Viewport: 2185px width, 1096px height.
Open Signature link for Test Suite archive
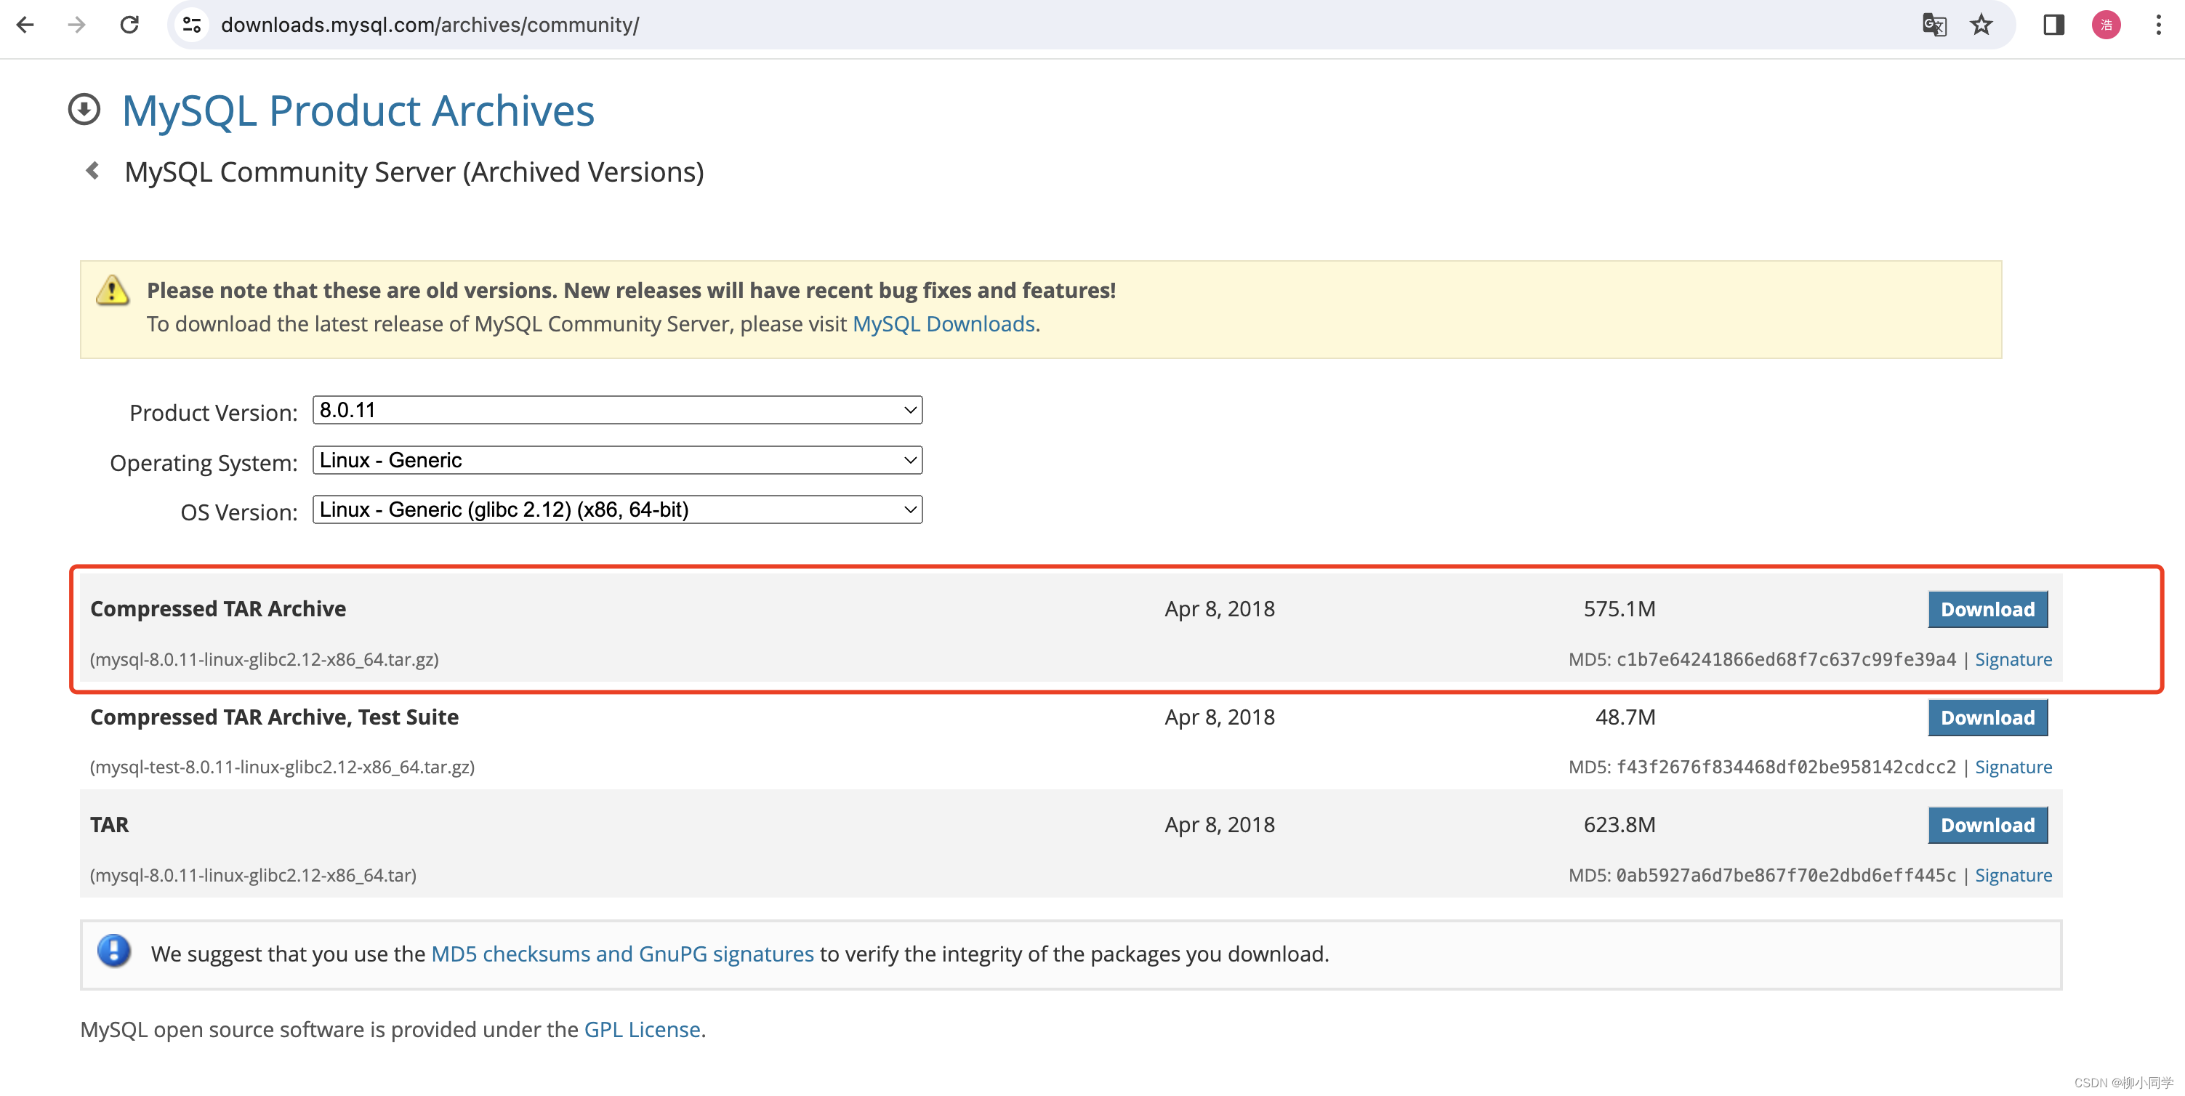coord(2013,767)
